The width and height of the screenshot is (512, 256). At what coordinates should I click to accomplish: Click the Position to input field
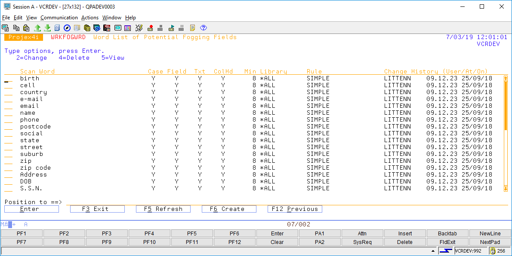(x=287, y=202)
